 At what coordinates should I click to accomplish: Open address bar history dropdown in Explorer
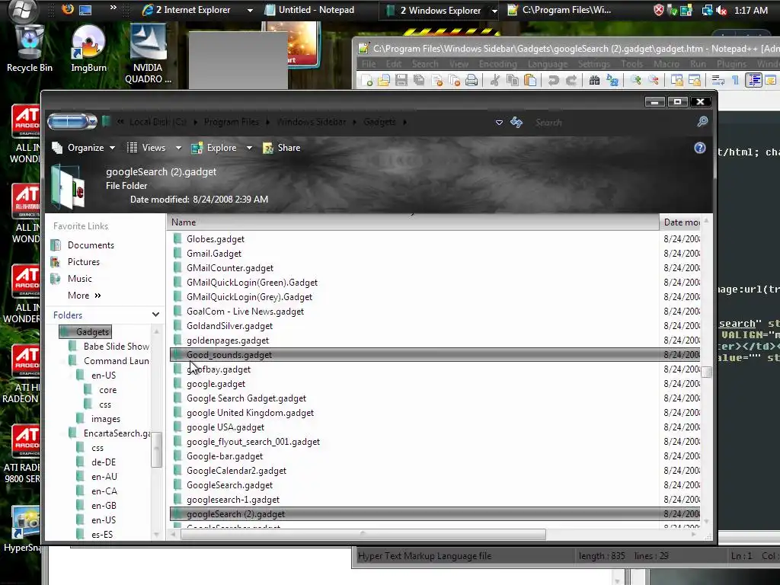[x=499, y=123]
